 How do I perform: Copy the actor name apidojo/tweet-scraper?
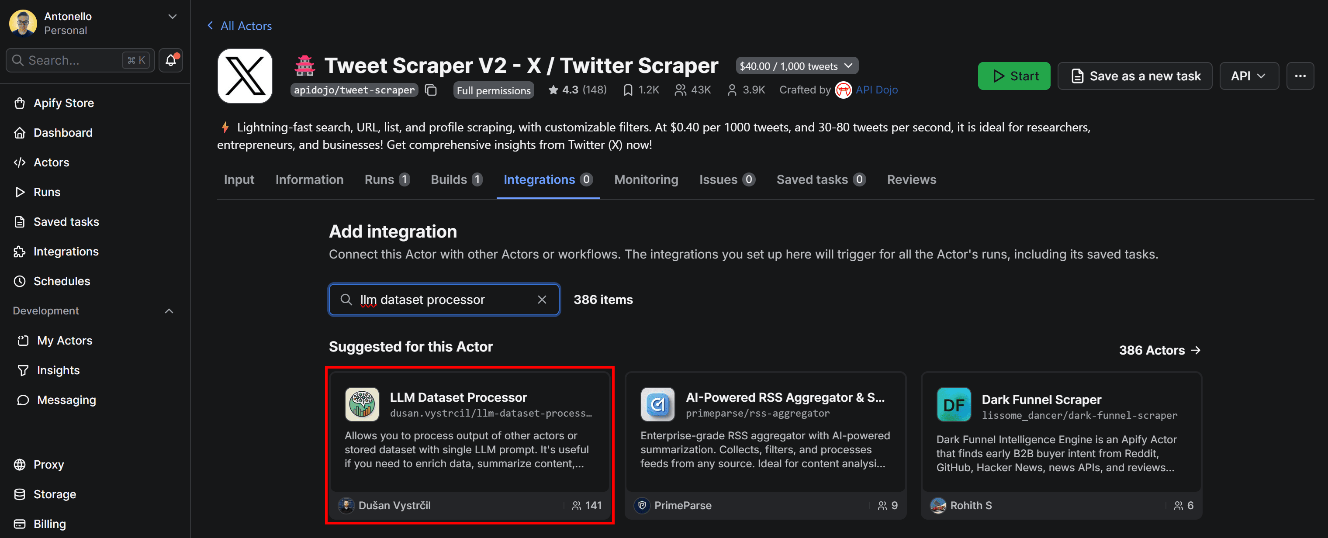[x=431, y=90]
